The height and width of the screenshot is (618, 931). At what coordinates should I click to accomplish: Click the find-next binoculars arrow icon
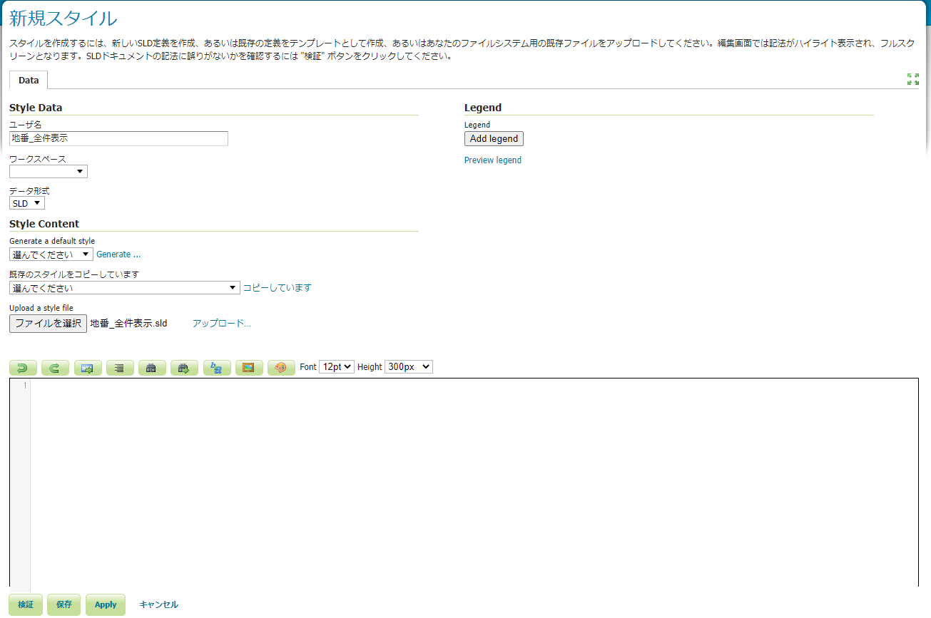pos(184,368)
